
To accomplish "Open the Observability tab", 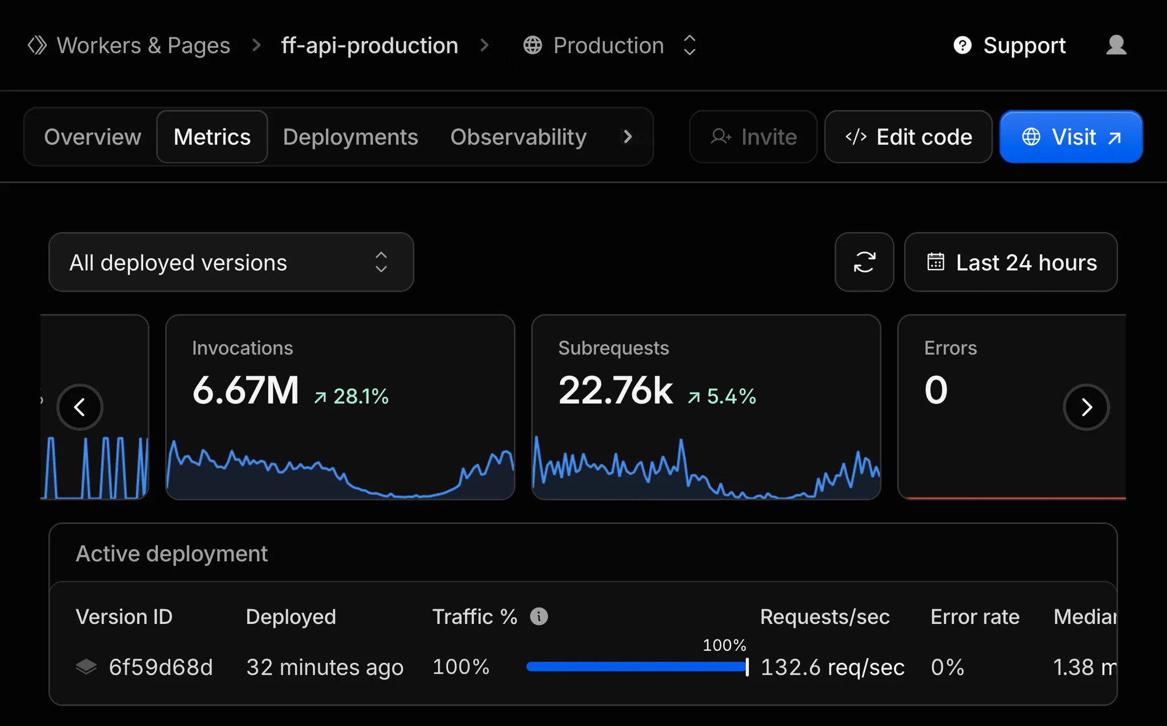I will pos(519,137).
